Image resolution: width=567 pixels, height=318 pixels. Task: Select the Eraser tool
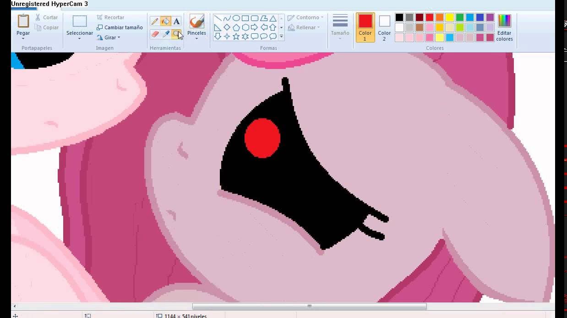tap(155, 34)
